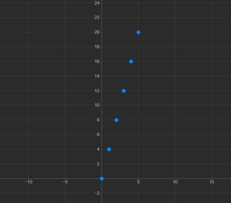The width and height of the screenshot is (231, 203).
Task: Click the y-axis label 6
Action: [98, 135]
